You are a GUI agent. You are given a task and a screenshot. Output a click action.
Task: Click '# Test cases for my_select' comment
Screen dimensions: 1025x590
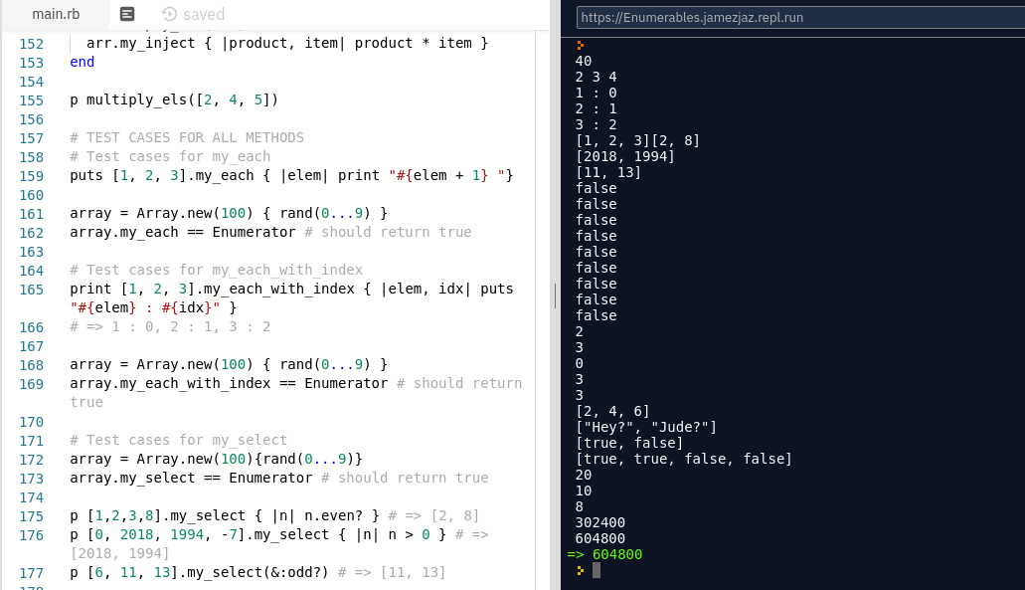(x=179, y=440)
